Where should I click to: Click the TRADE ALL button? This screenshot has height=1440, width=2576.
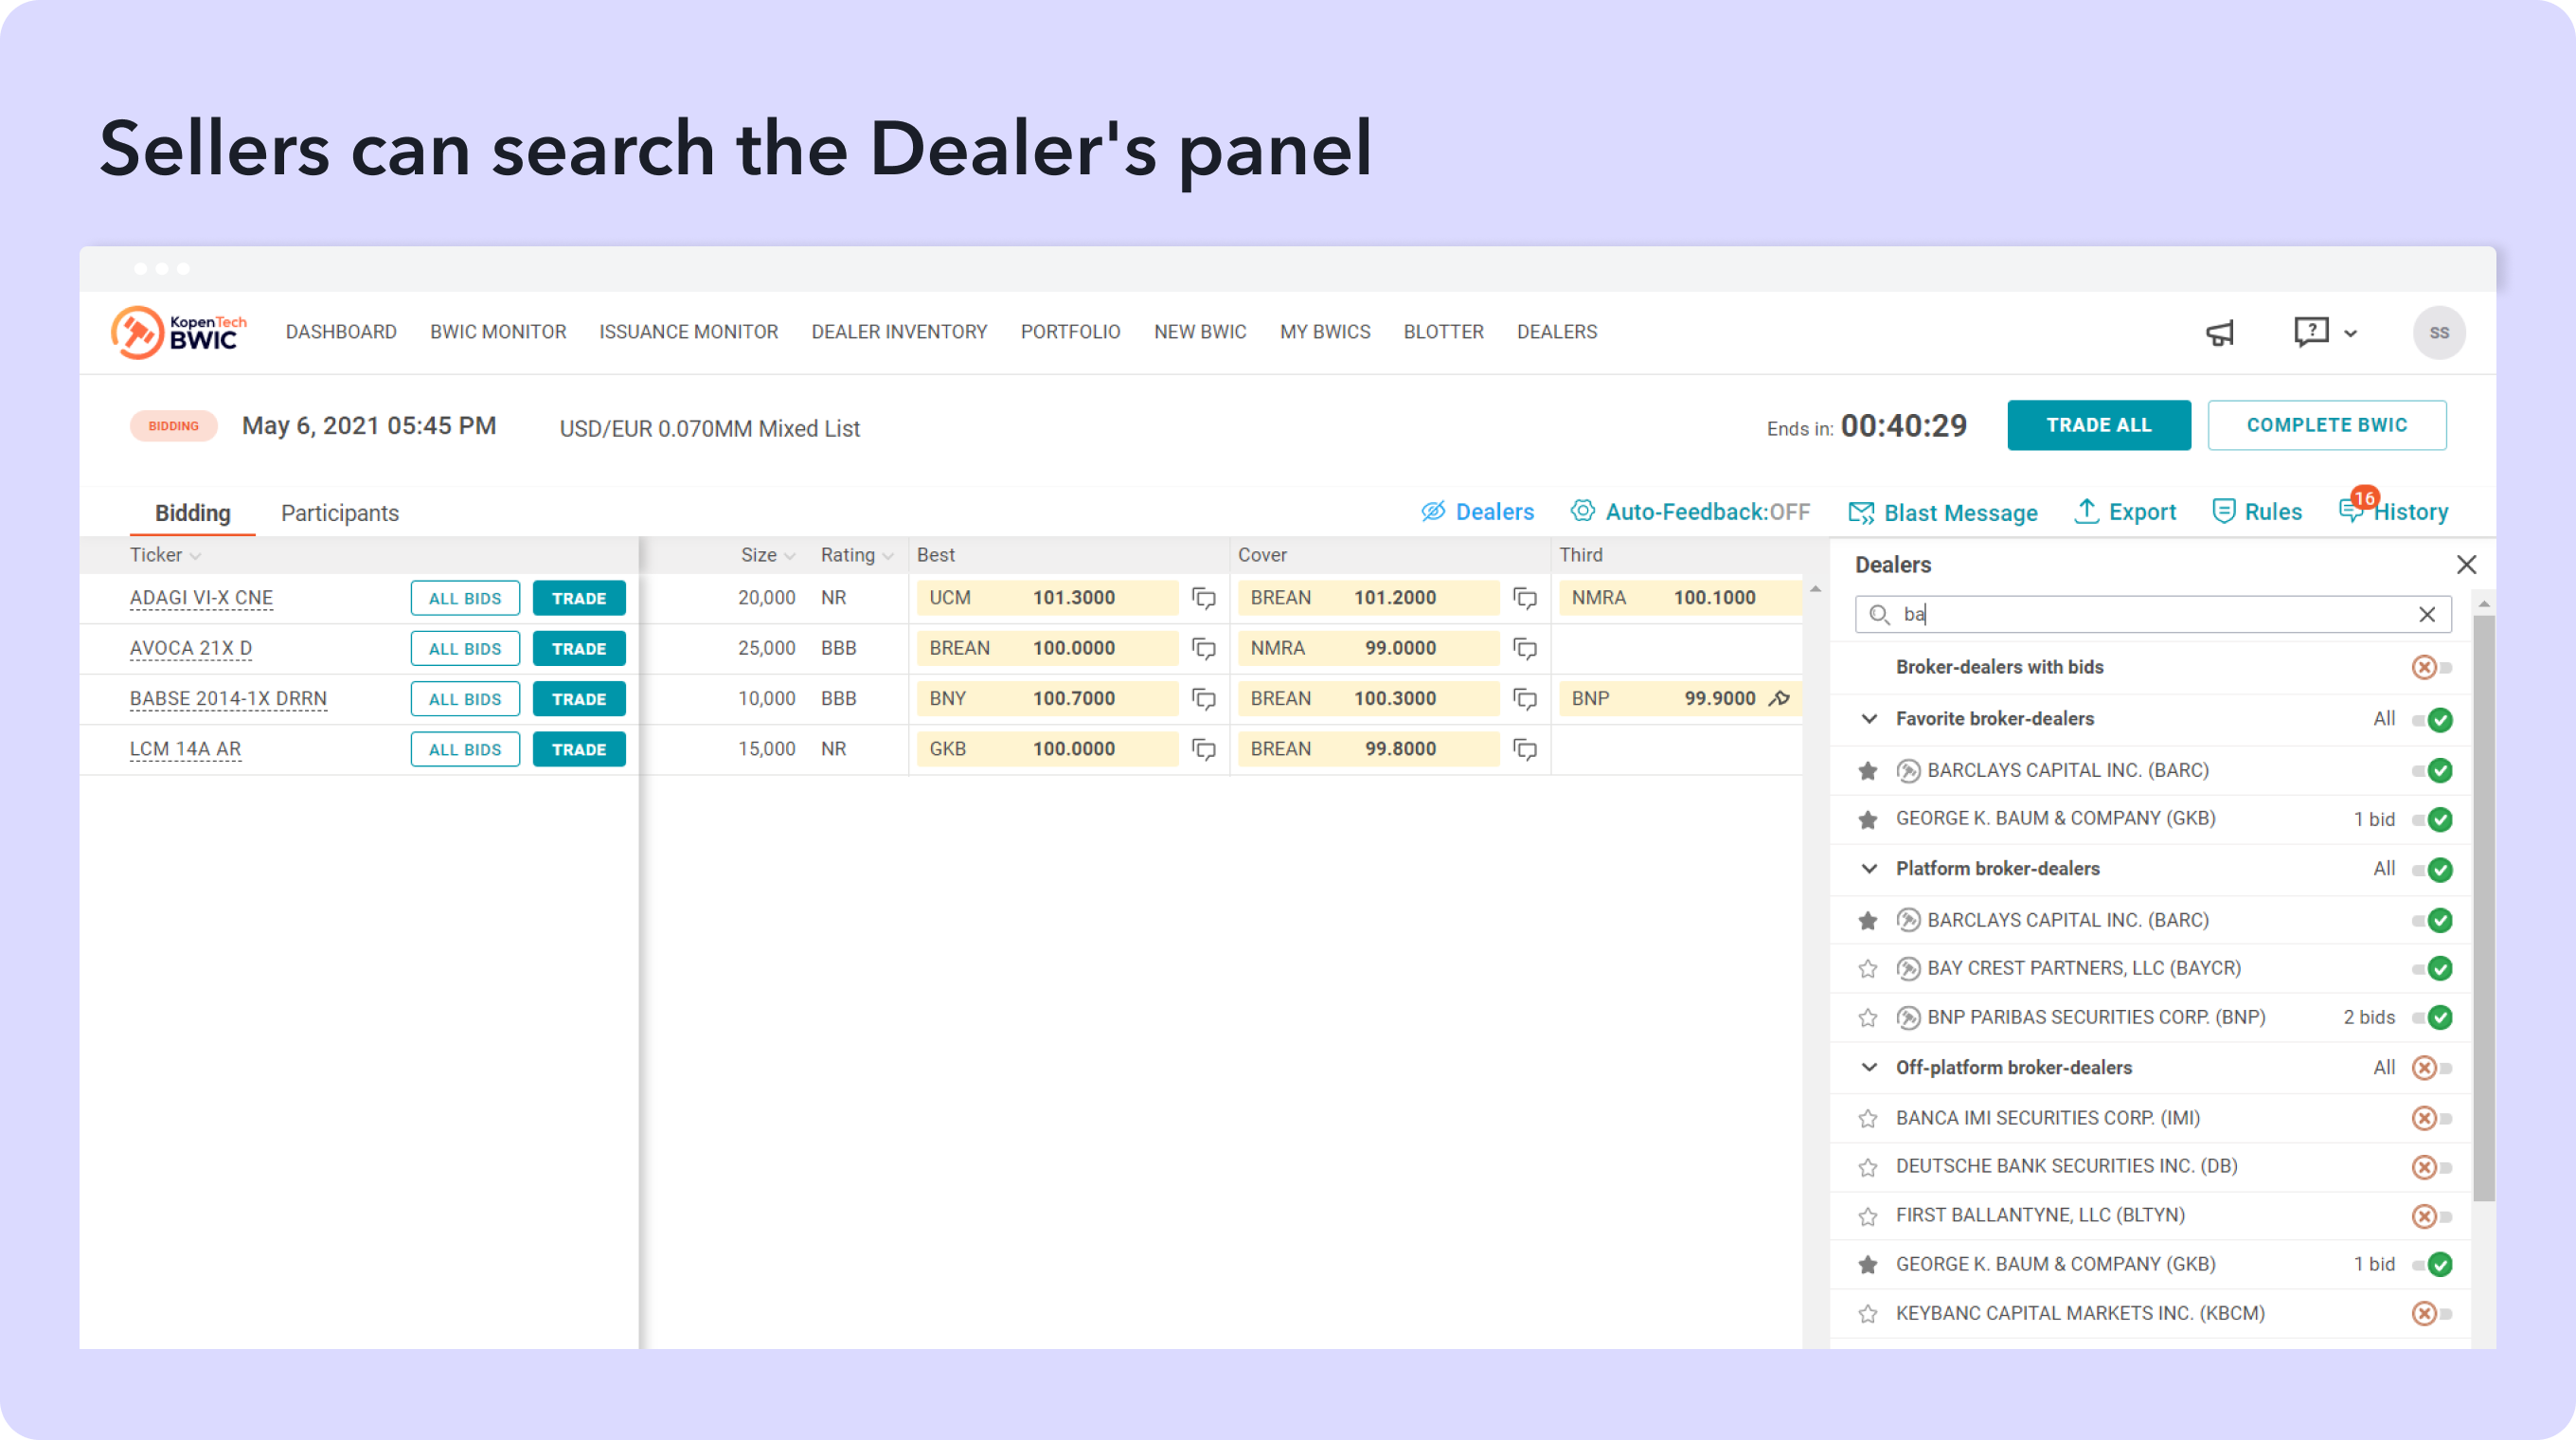tap(2099, 425)
